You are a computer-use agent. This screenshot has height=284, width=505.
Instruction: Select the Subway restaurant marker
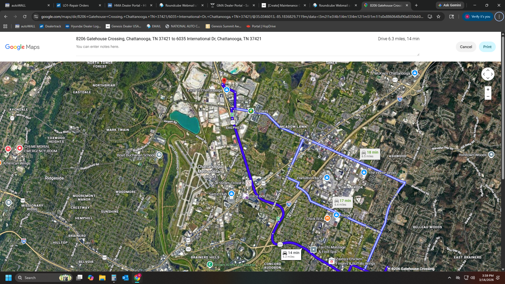[251, 111]
